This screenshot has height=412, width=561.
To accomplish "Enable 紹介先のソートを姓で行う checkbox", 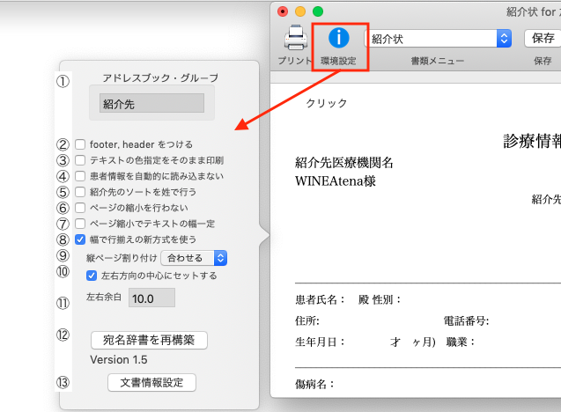I will click(80, 192).
